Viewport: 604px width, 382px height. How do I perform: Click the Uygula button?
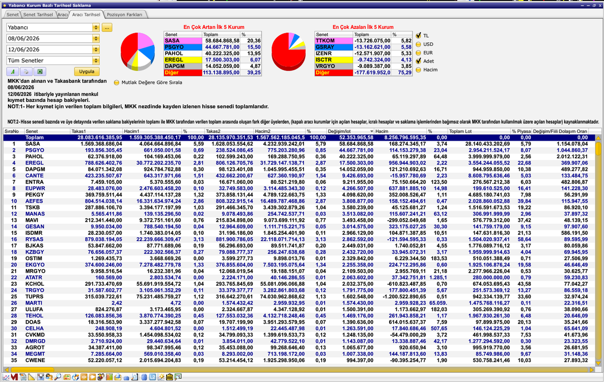point(87,72)
